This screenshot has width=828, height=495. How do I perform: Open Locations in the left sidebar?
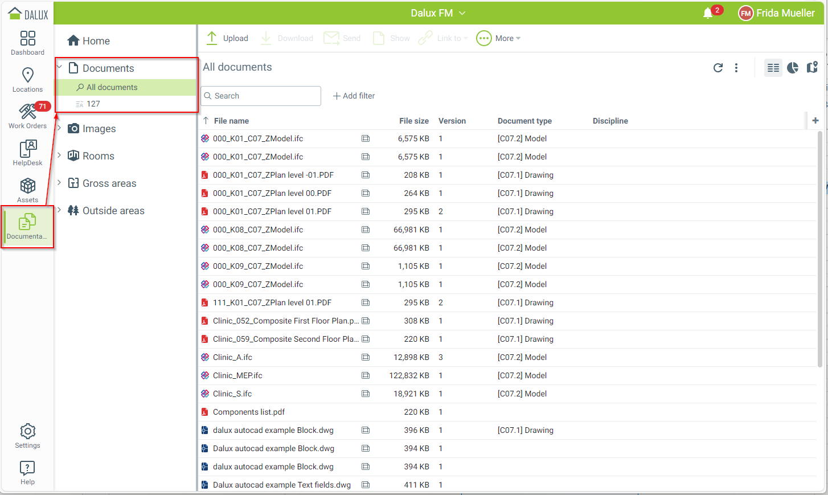[x=27, y=80]
